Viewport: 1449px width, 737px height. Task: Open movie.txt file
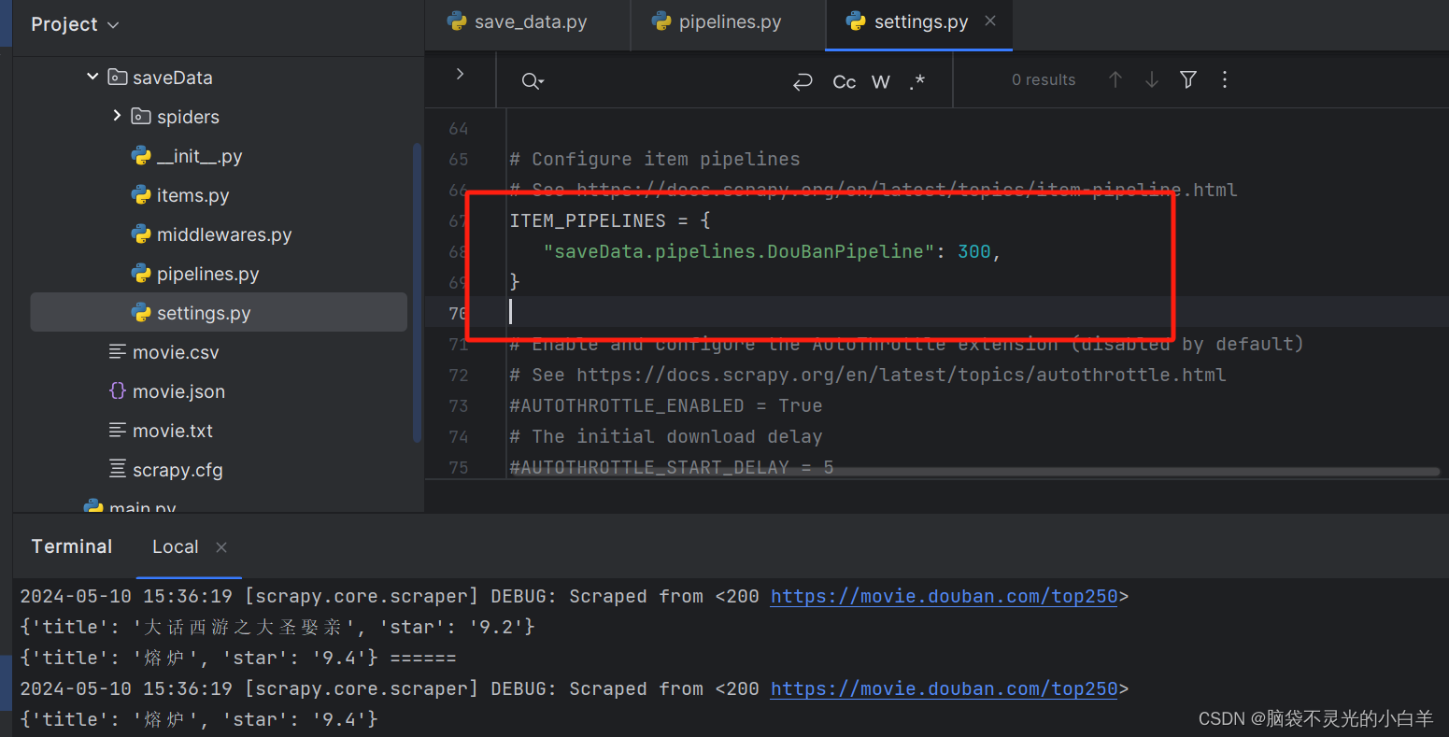(x=173, y=431)
